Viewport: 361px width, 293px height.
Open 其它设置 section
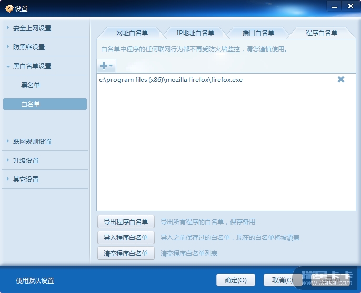tap(26, 179)
